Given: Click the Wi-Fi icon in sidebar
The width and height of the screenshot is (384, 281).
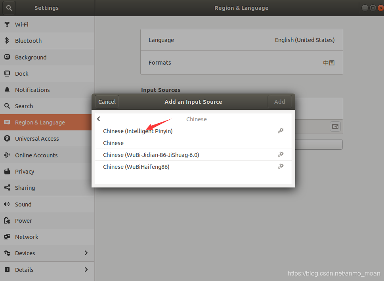Looking at the screenshot, I should pos(7,24).
